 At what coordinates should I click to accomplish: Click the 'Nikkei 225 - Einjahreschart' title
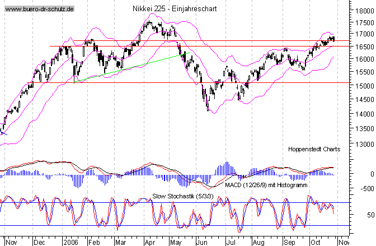(175, 9)
